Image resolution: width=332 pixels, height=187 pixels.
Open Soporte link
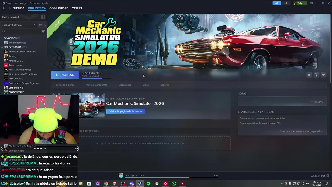coord(164,85)
